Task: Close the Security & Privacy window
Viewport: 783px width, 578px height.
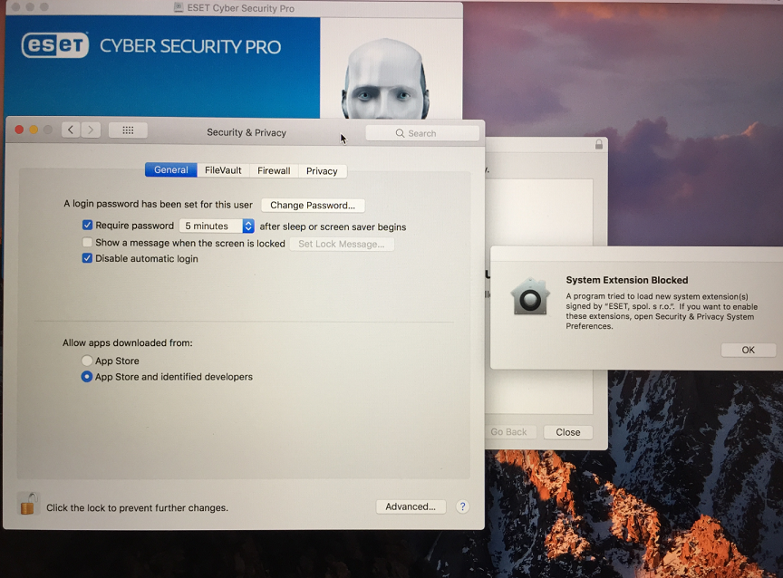Action: click(19, 130)
